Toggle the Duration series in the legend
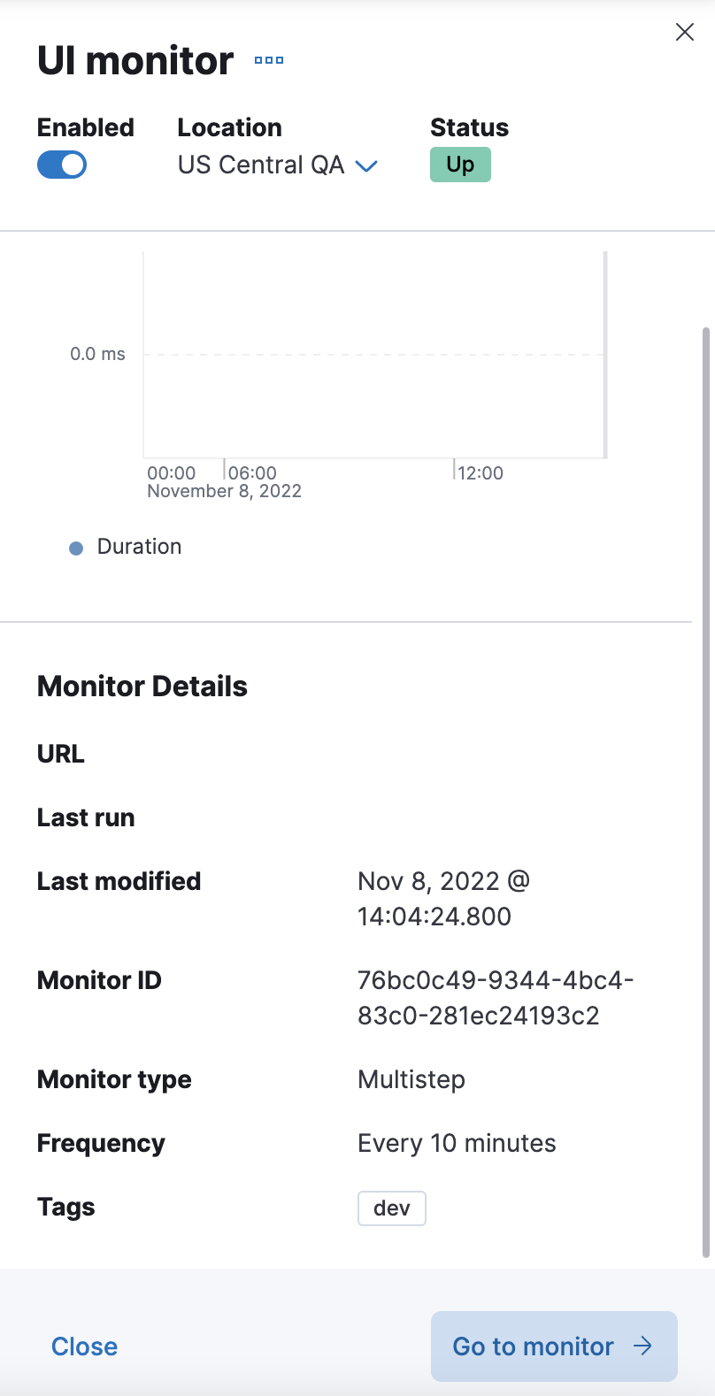Screen dimensions: 715x1396 [x=140, y=547]
